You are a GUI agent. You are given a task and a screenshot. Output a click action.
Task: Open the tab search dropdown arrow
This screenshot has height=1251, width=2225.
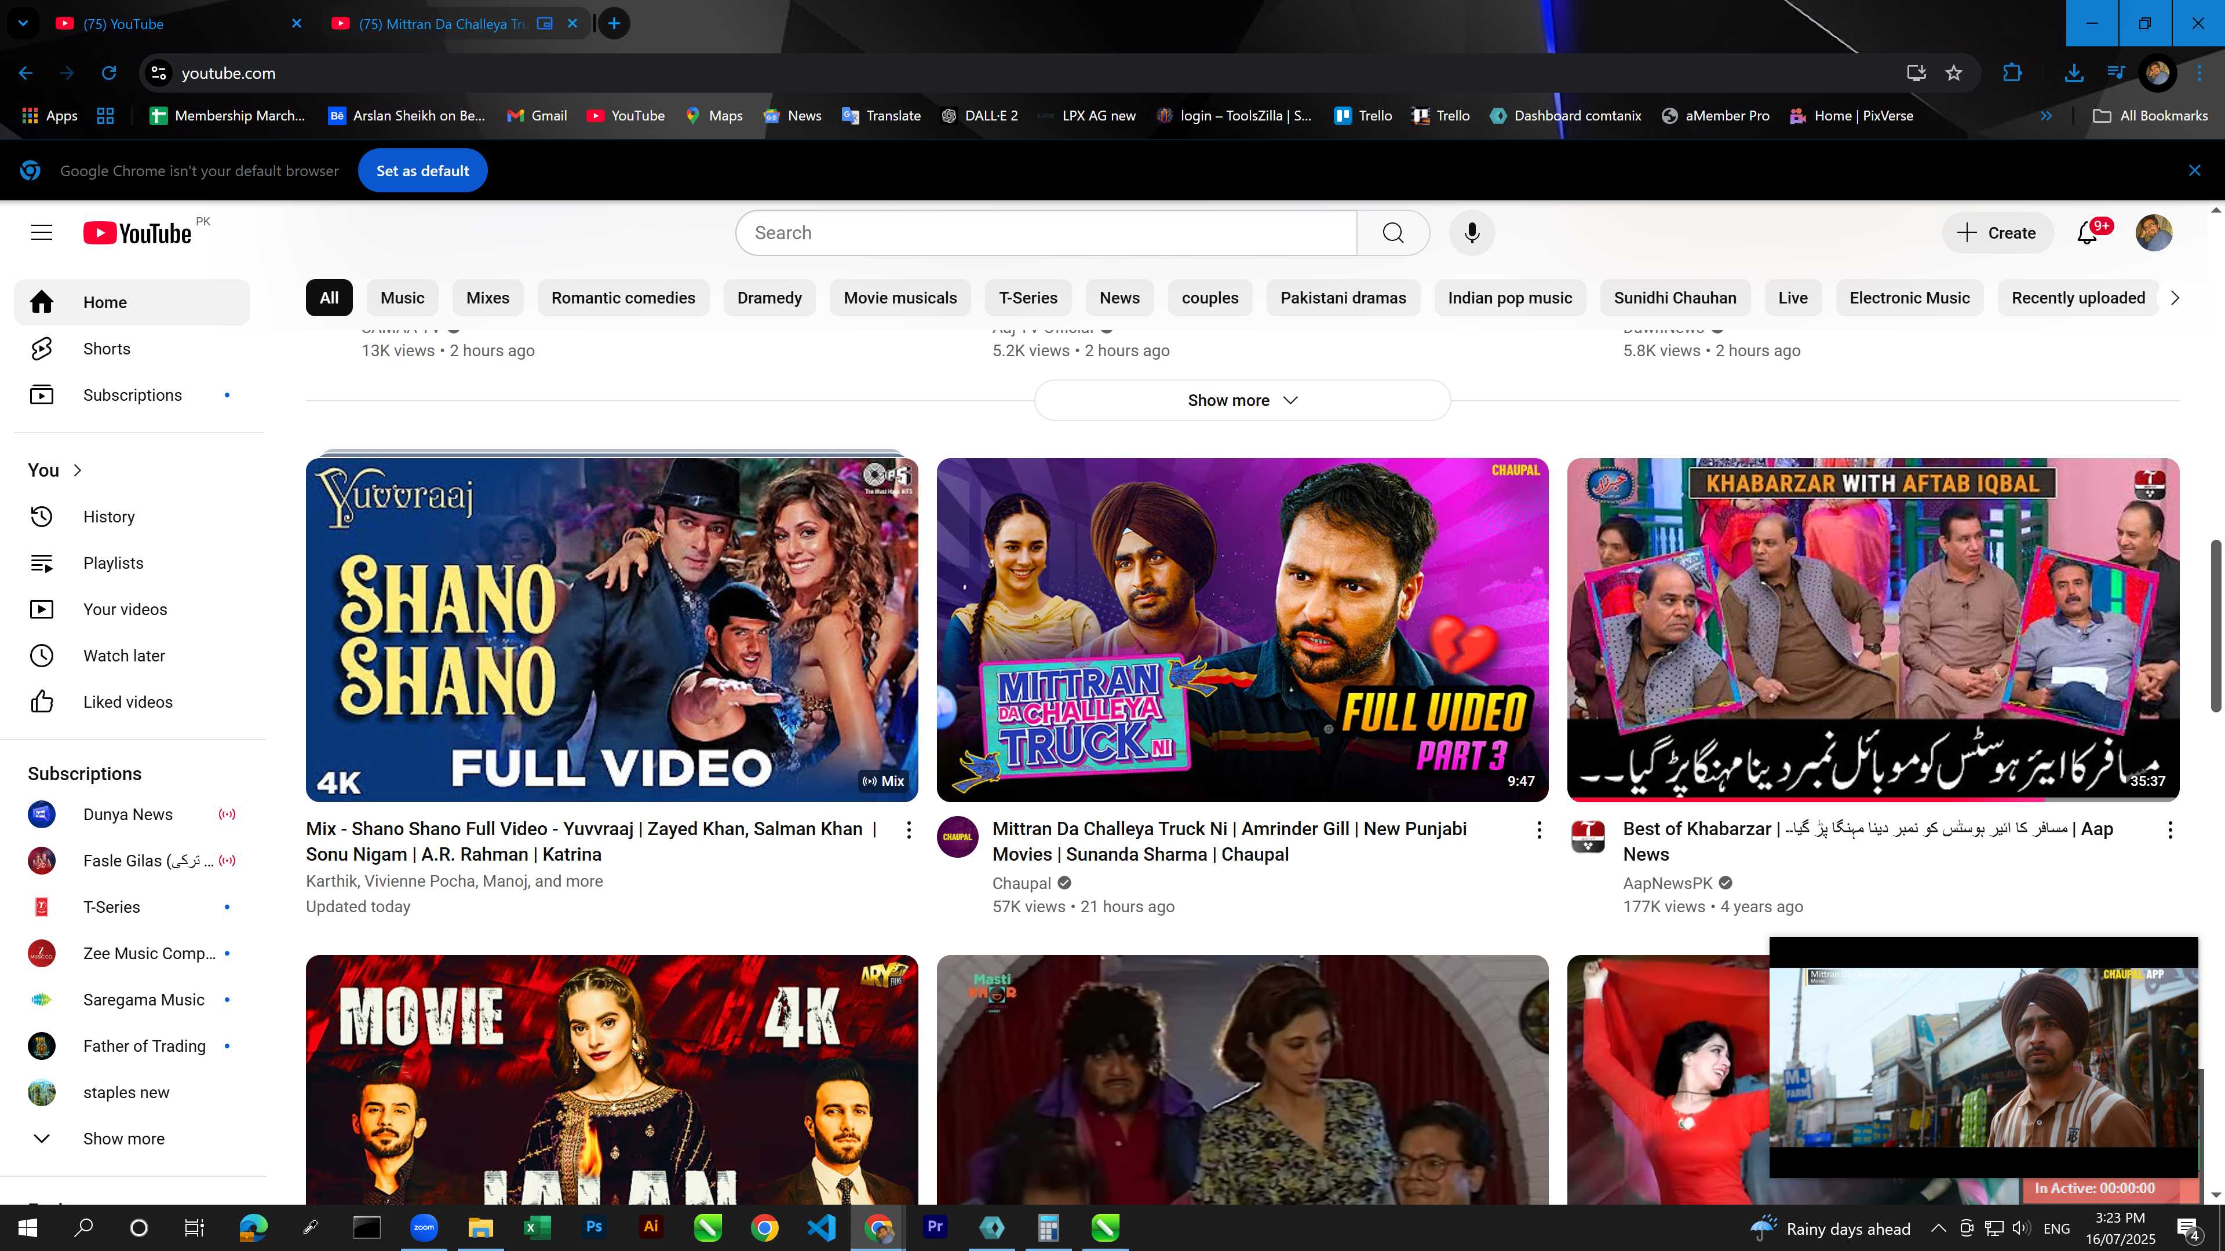pyautogui.click(x=23, y=23)
